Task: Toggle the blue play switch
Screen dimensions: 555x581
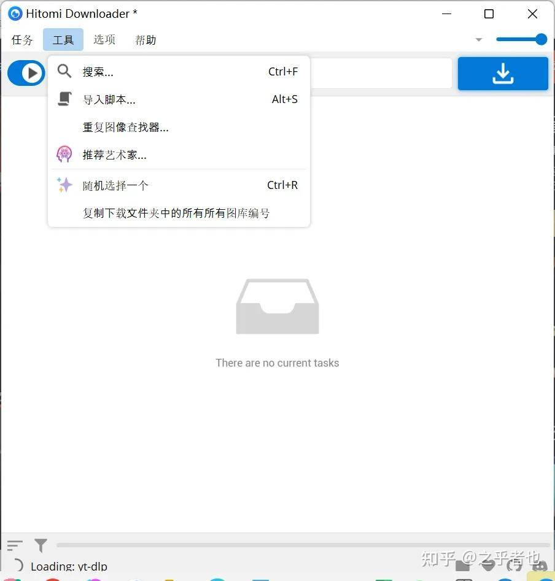Action: [26, 73]
